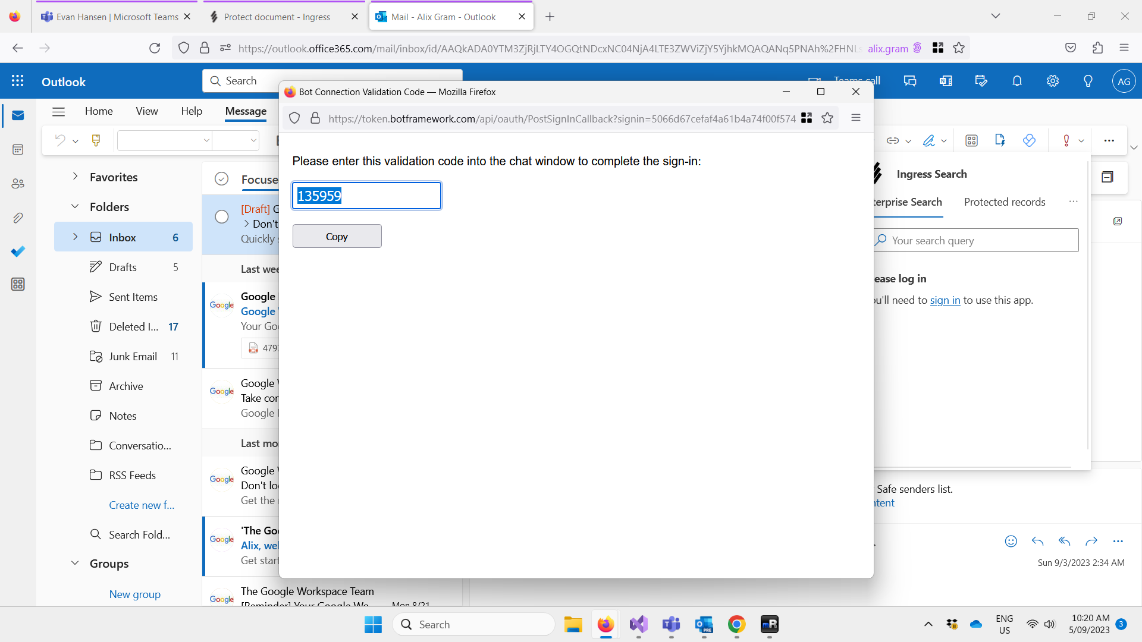Open the dropdown arrow next to the link icon
The height and width of the screenshot is (642, 1142).
point(908,140)
